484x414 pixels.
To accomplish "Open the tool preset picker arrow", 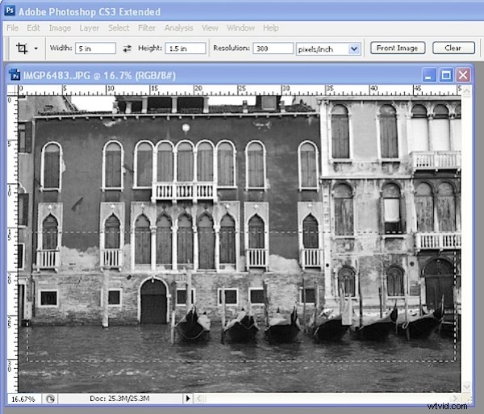I will (36, 48).
